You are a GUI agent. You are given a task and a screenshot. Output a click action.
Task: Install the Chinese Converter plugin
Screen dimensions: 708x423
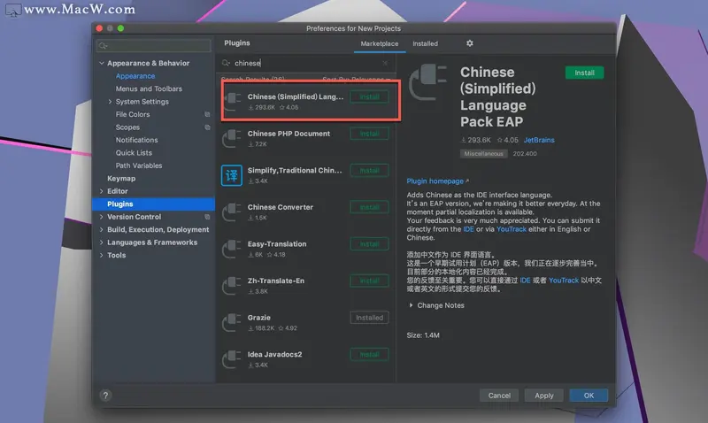click(x=369, y=207)
